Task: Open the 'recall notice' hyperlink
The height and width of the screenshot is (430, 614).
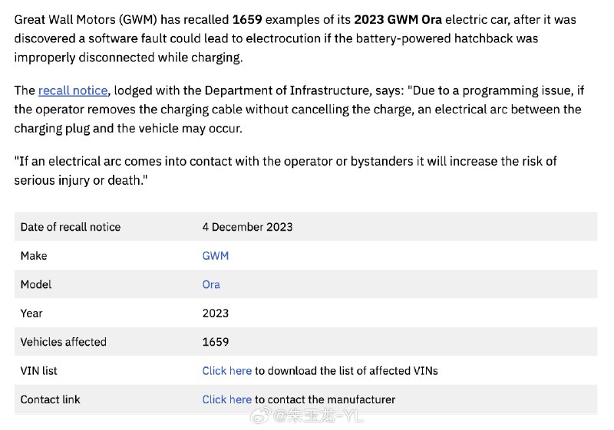Action: (x=73, y=90)
